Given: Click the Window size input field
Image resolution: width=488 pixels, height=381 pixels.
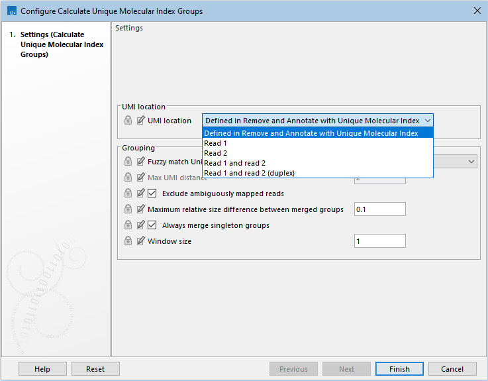Looking at the screenshot, I should coord(379,241).
